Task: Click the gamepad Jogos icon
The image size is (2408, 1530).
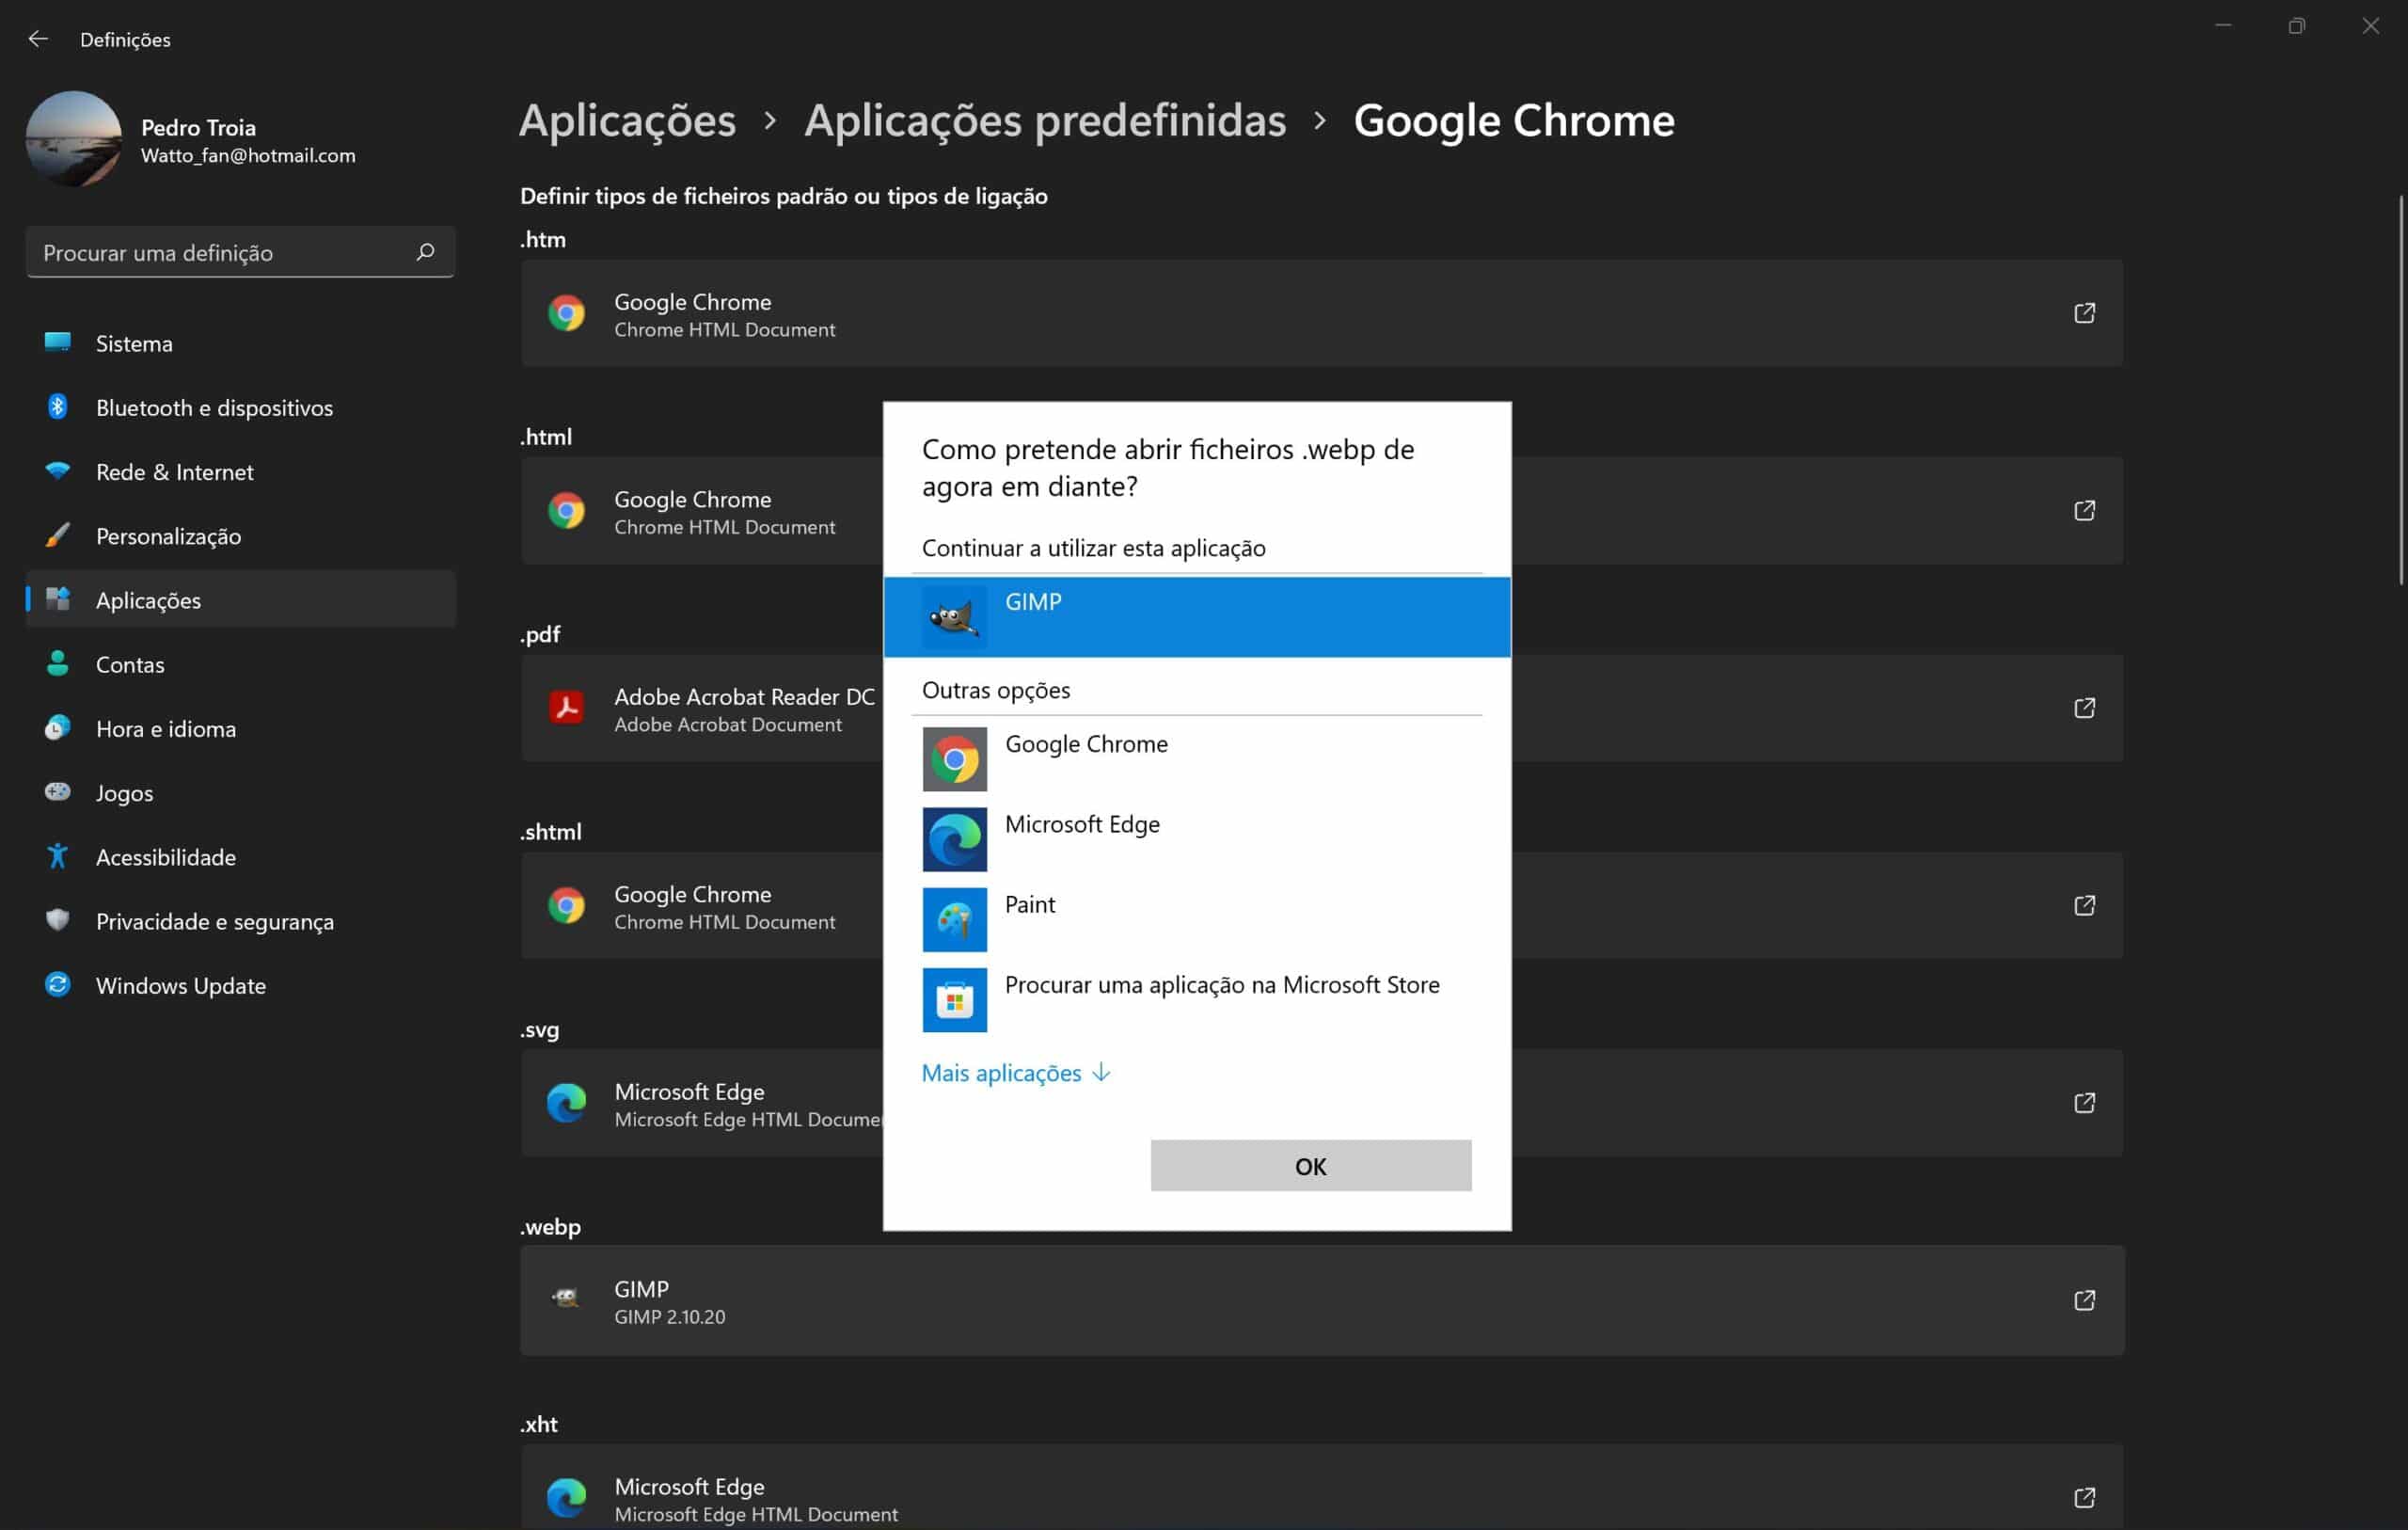Action: click(x=58, y=791)
